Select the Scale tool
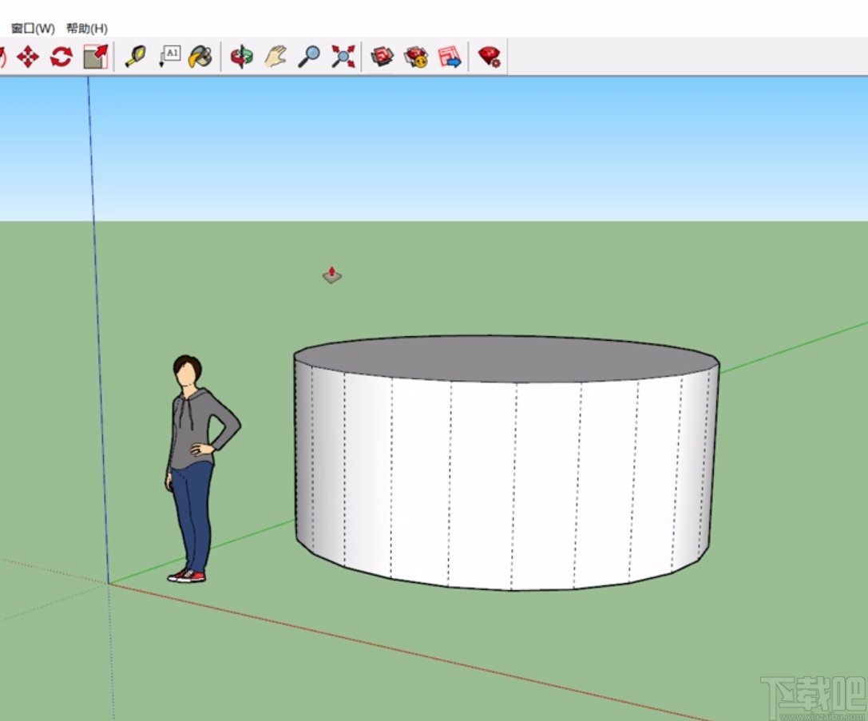The height and width of the screenshot is (721, 868). tap(94, 56)
